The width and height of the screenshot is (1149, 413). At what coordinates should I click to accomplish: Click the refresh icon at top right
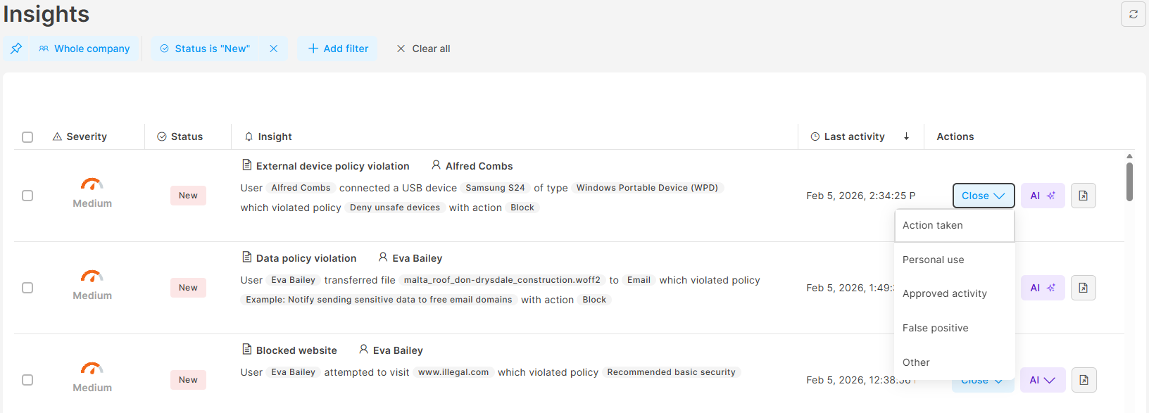pyautogui.click(x=1133, y=14)
